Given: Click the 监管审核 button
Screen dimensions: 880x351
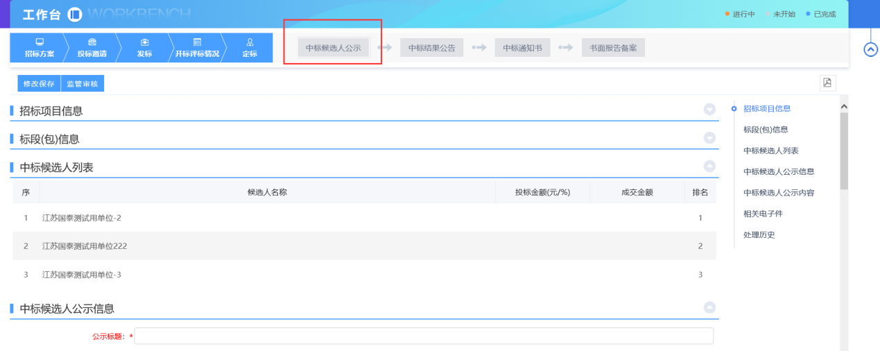Looking at the screenshot, I should 83,84.
